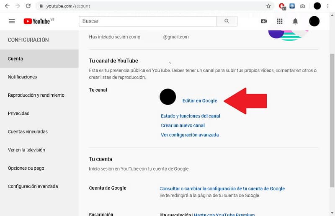Screen dimensions: 335x216
Task: Open Ver en la televisión settings
Action: click(x=39, y=150)
